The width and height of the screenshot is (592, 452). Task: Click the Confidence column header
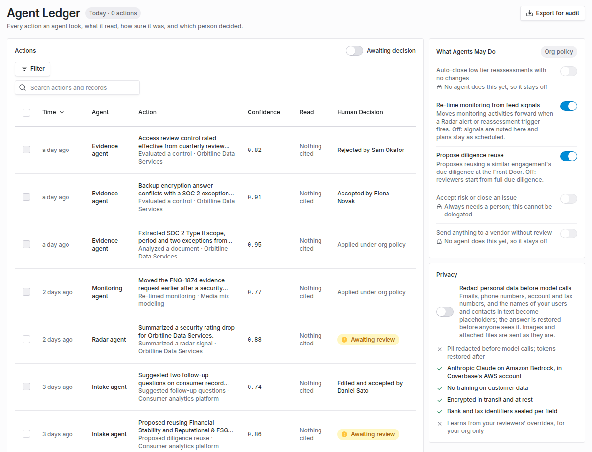coord(264,112)
